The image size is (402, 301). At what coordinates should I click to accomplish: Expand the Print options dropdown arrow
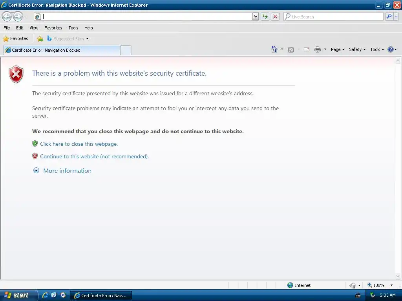coord(325,49)
